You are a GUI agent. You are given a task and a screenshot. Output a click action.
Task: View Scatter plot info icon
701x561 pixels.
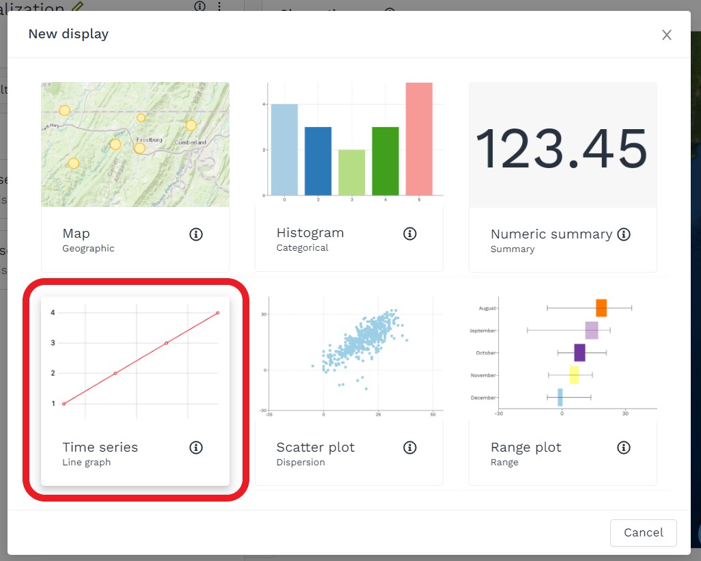pos(410,448)
